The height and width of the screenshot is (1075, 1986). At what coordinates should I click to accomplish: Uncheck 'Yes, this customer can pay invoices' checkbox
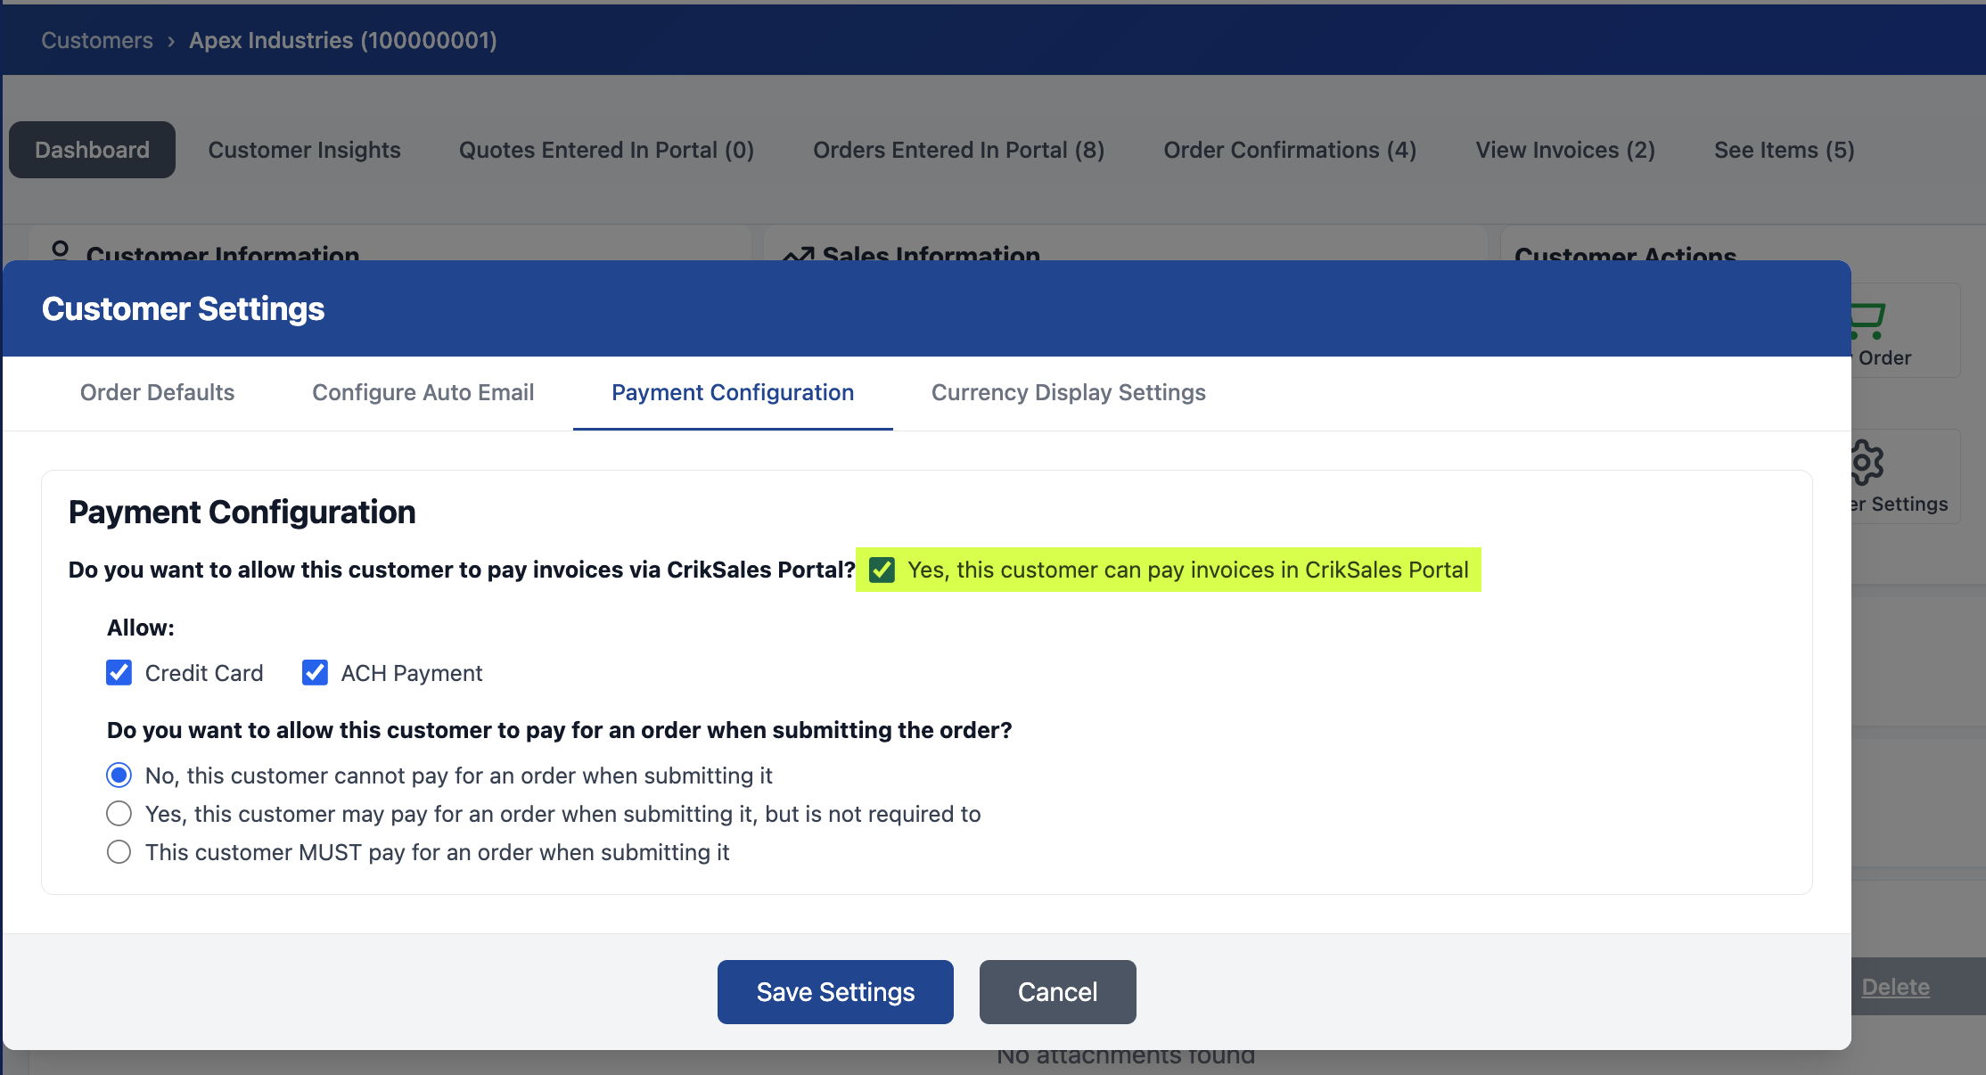click(x=882, y=570)
